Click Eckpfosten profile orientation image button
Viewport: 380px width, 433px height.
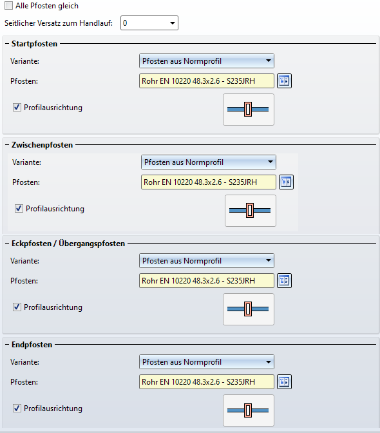249,309
